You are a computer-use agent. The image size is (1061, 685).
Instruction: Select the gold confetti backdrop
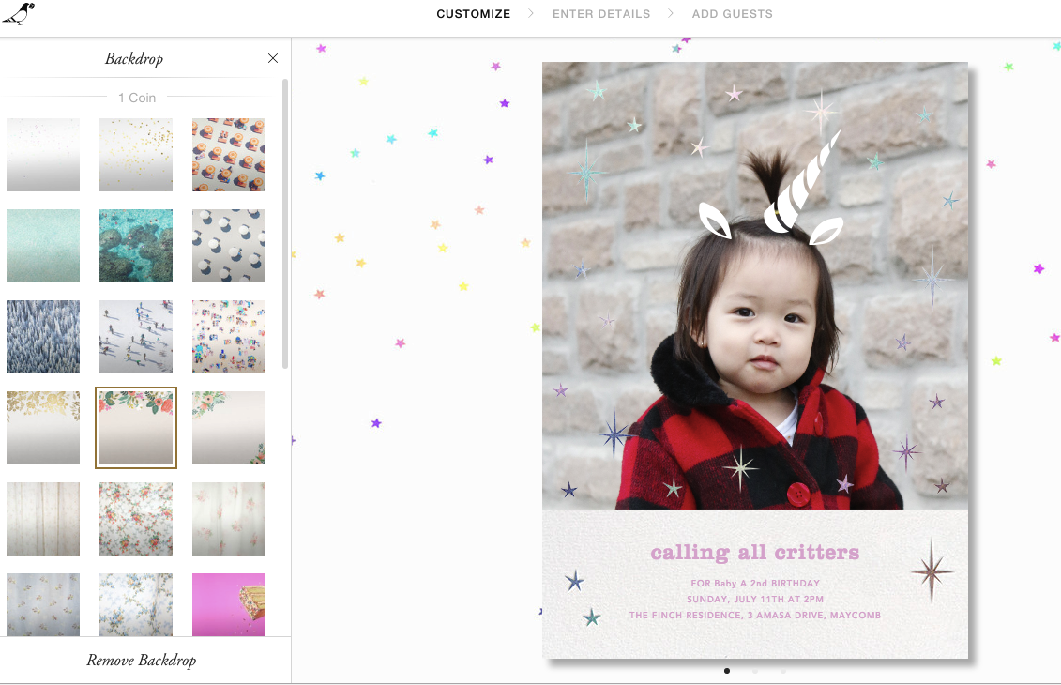click(x=136, y=155)
